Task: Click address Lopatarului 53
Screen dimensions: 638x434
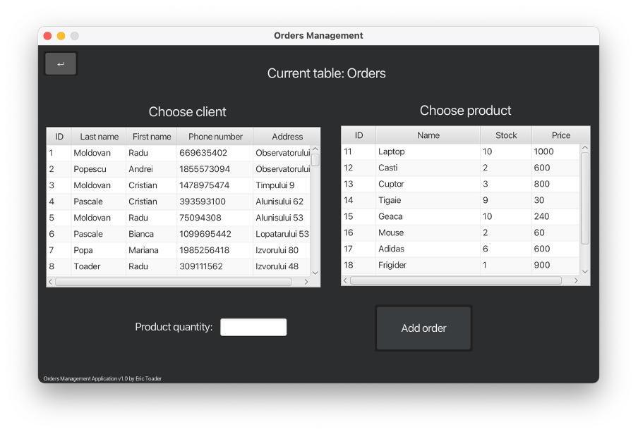Action: click(x=282, y=234)
